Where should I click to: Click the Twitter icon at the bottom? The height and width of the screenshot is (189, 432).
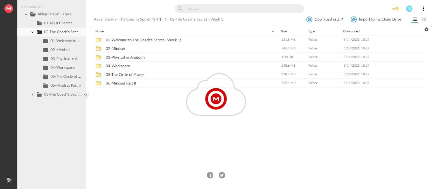click(222, 175)
